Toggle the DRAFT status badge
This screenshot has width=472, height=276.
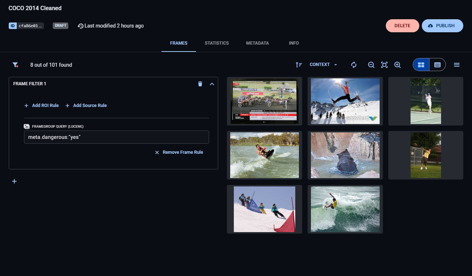click(60, 25)
